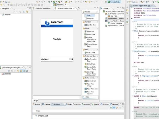159x119 pixels.
Task: Choose System Menu Pane palette item
Action: [90, 45]
